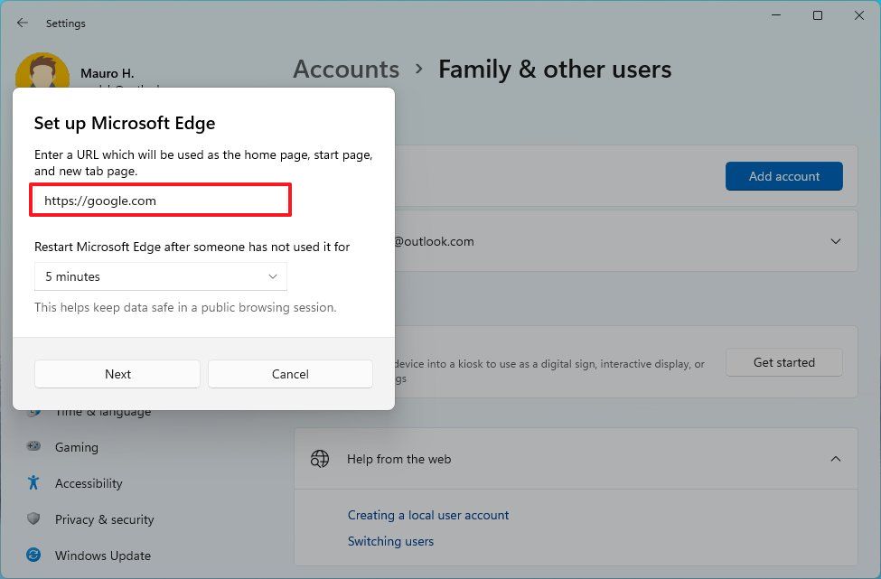Click the Next button in the dialog
Screen dimensions: 881x579
(117, 373)
